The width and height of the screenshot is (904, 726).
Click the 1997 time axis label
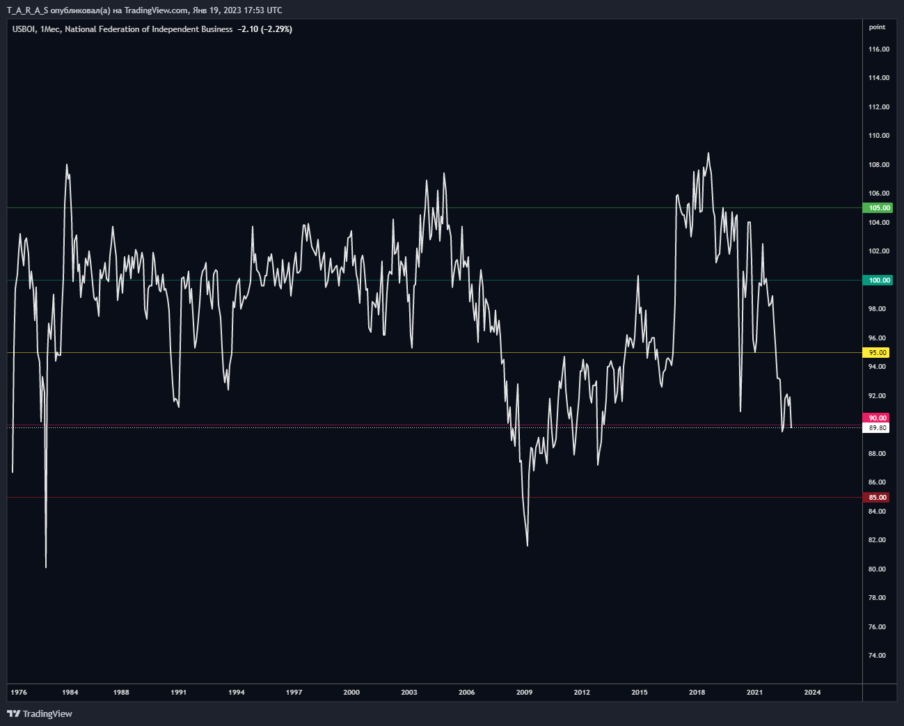[294, 693]
